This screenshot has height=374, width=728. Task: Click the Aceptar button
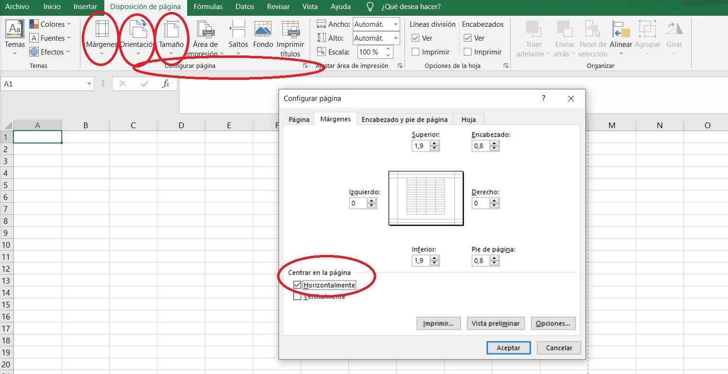point(508,348)
